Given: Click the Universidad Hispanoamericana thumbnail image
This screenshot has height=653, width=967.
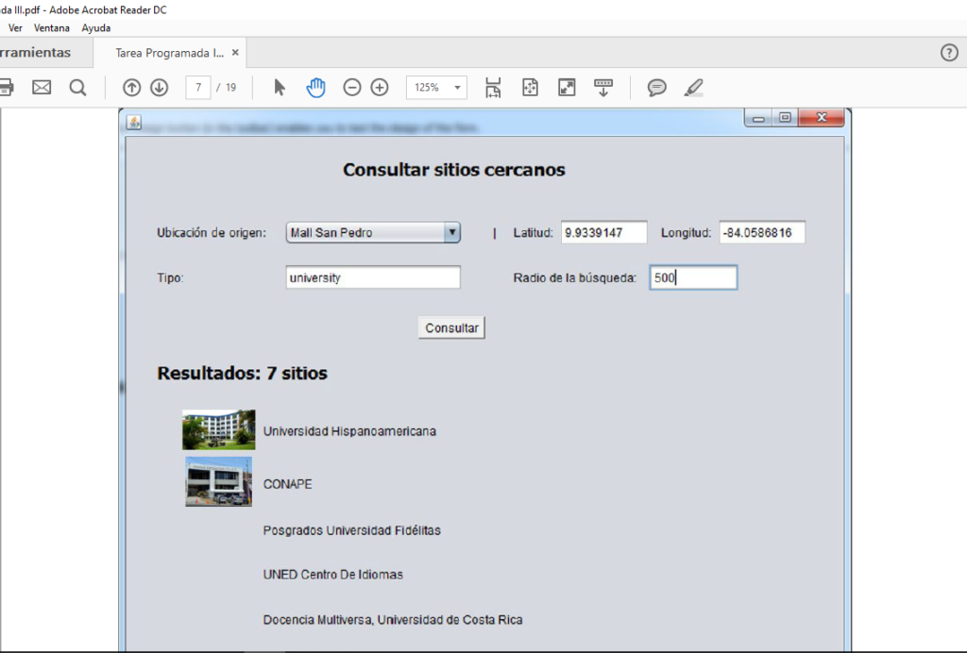Looking at the screenshot, I should point(218,429).
